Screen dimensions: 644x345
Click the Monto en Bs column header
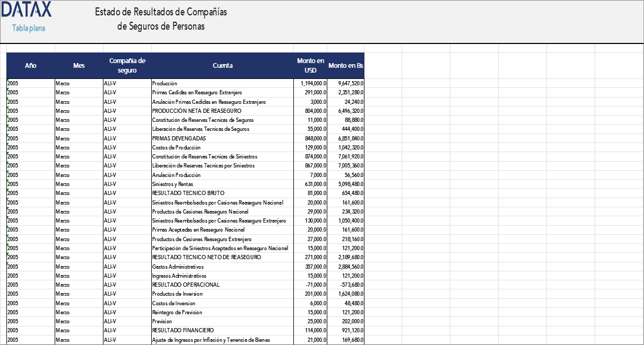coord(345,65)
